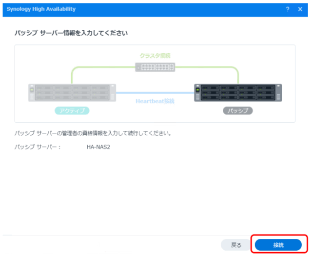
Task: Click the クラスタ接続 label
Action: tap(155, 56)
